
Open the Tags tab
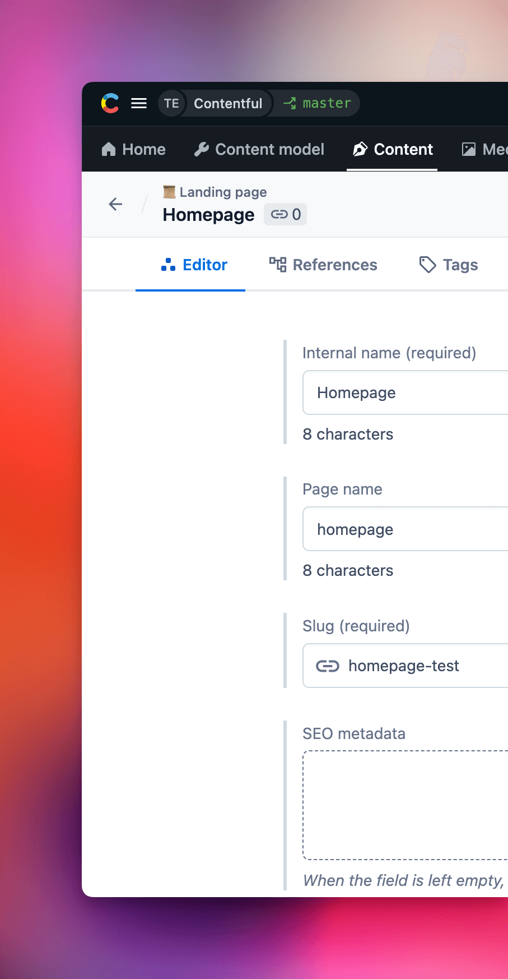click(449, 265)
